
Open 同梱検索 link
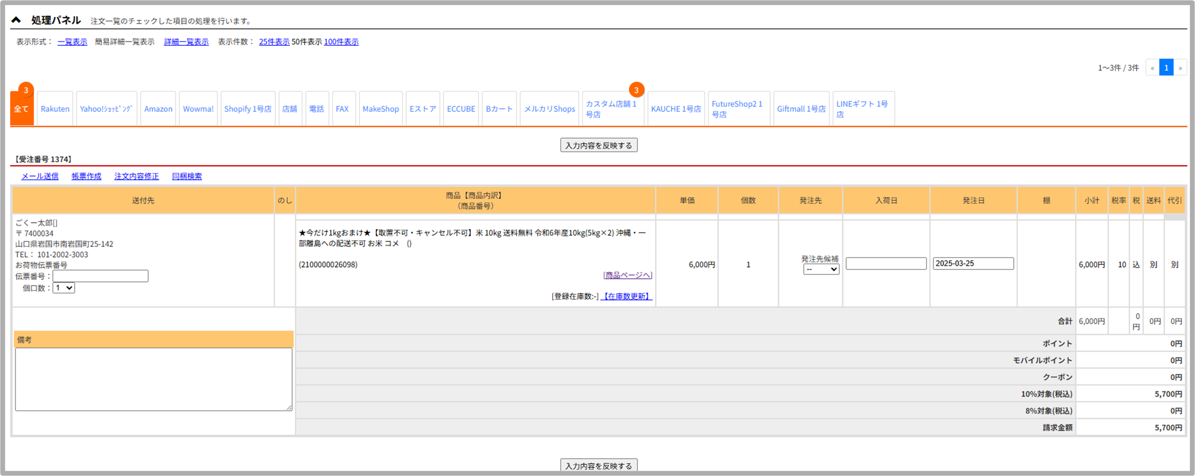point(187,176)
